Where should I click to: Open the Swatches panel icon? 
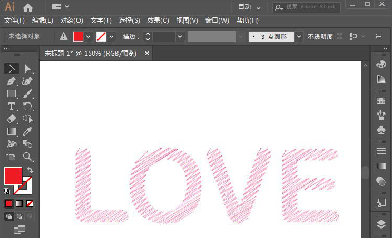point(381,100)
